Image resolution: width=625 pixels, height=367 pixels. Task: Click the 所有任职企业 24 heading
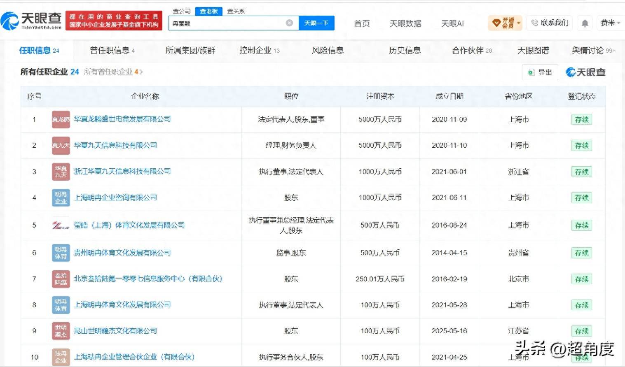(49, 72)
